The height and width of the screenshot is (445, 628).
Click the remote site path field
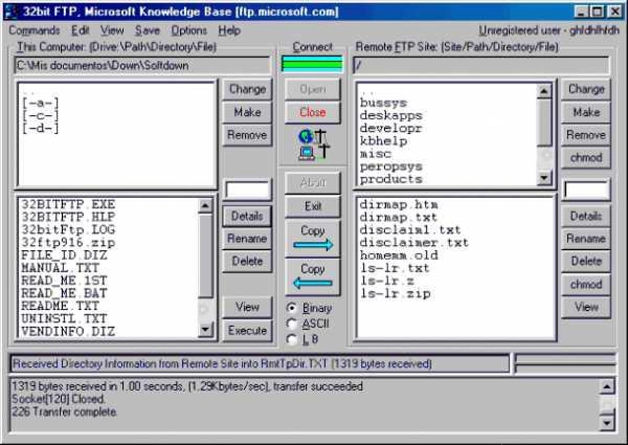click(x=481, y=65)
